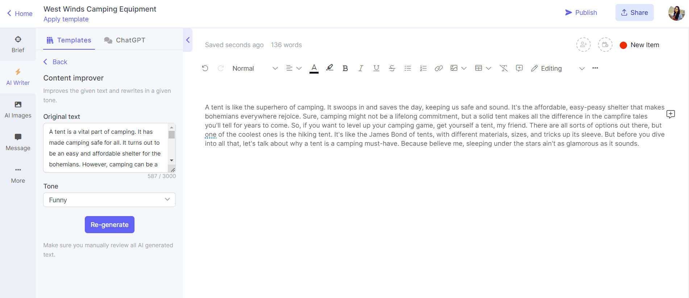
Task: Click the Re-generate button
Action: 109,225
